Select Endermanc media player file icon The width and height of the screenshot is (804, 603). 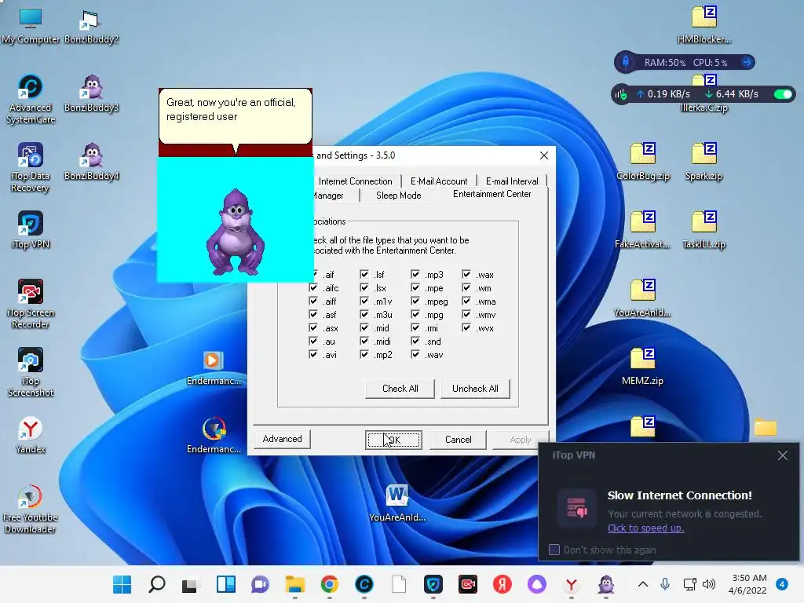pyautogui.click(x=214, y=367)
